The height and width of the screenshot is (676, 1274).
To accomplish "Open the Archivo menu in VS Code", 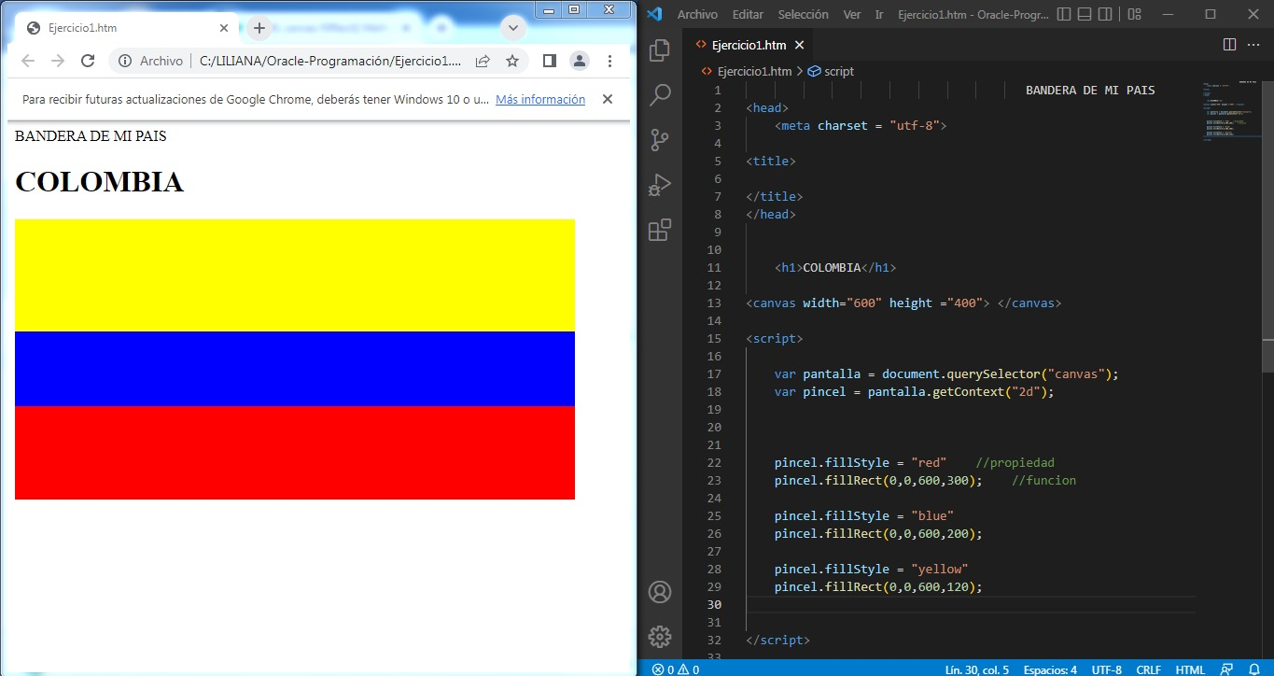I will [697, 14].
